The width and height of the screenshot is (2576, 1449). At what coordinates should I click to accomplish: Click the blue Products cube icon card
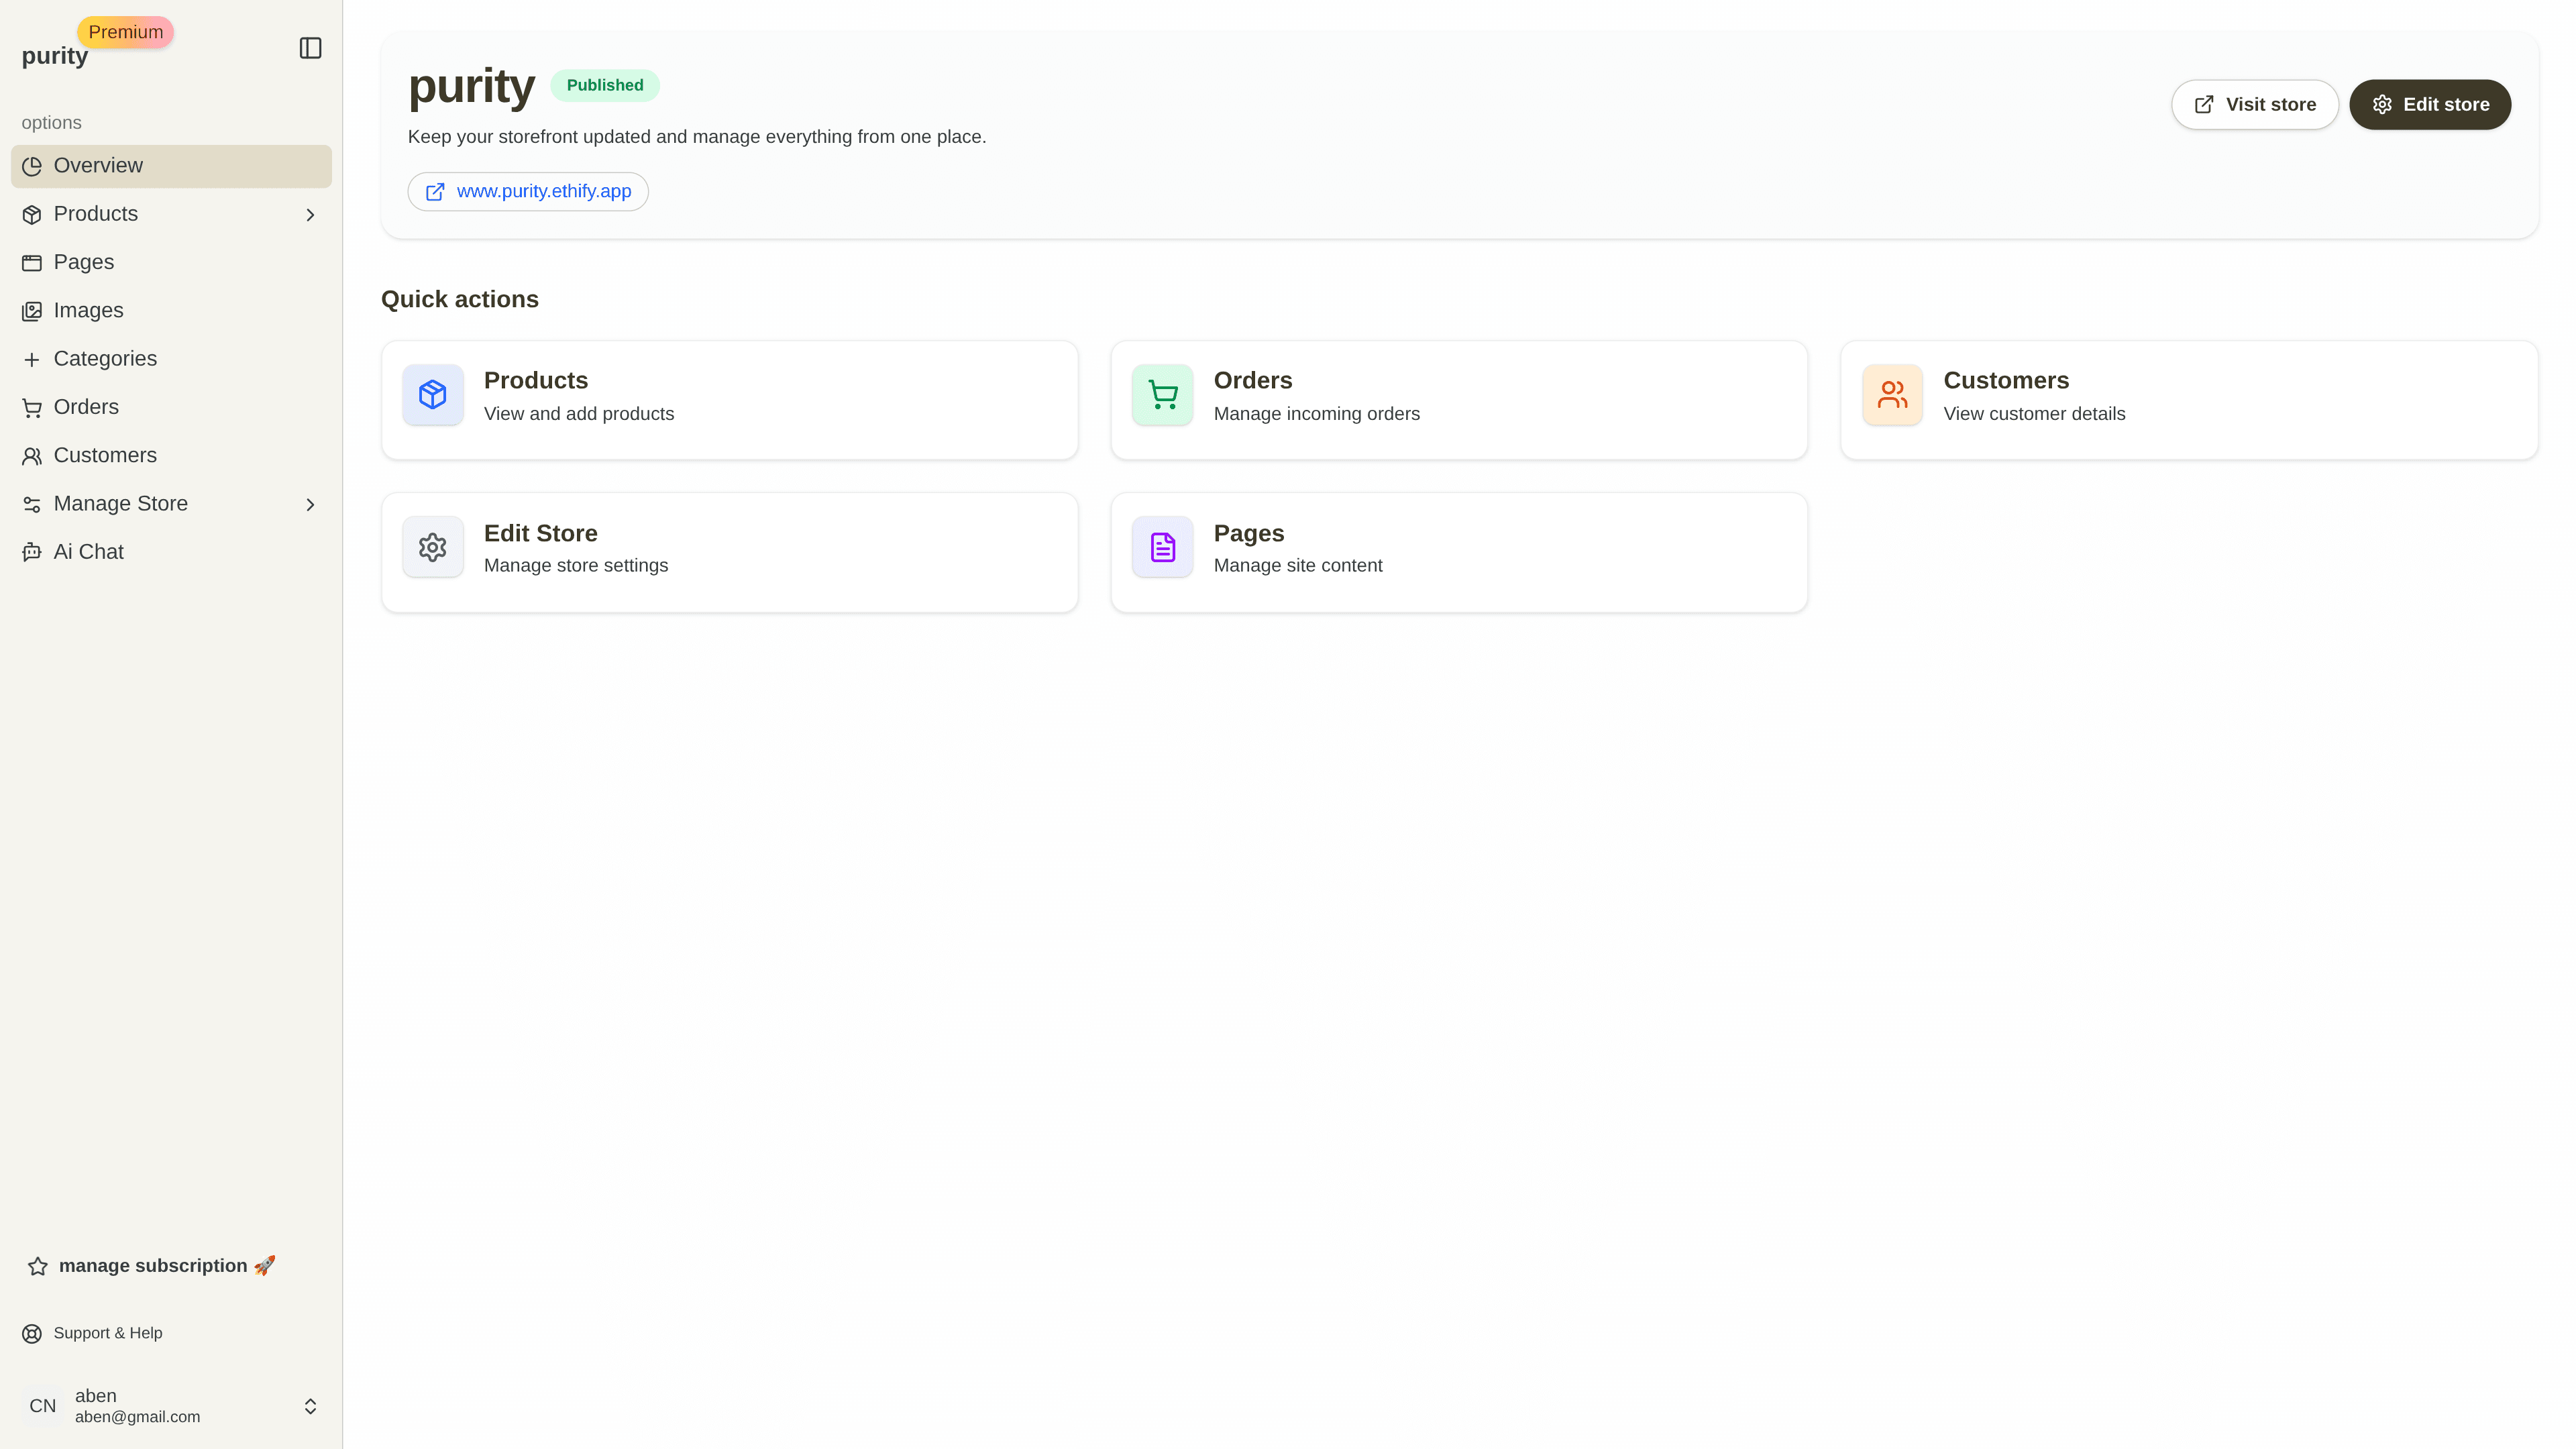[x=433, y=395]
